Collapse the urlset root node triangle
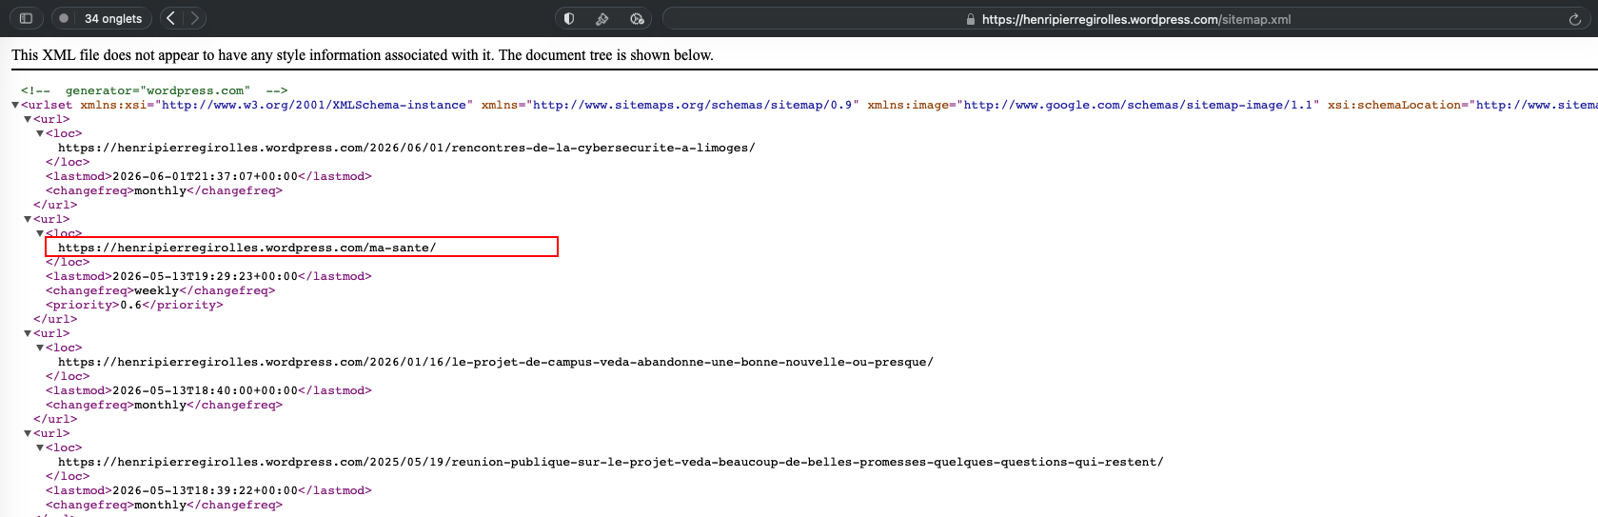The width and height of the screenshot is (1598, 517). pos(15,105)
